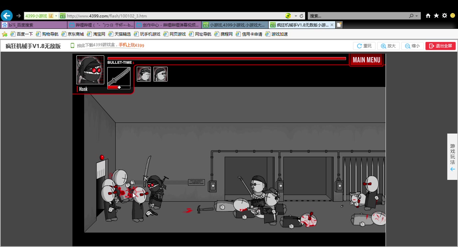
Task: Open the 游戏加速 bookmark
Action: point(276,34)
